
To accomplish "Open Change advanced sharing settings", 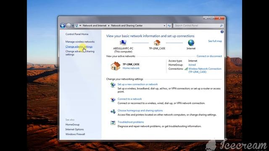I will (x=80, y=53).
